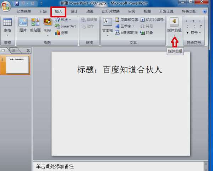Image resolution: width=213 pixels, height=171 pixels.
Task: Insert 日期和时间 date and time
Action: 127,33
